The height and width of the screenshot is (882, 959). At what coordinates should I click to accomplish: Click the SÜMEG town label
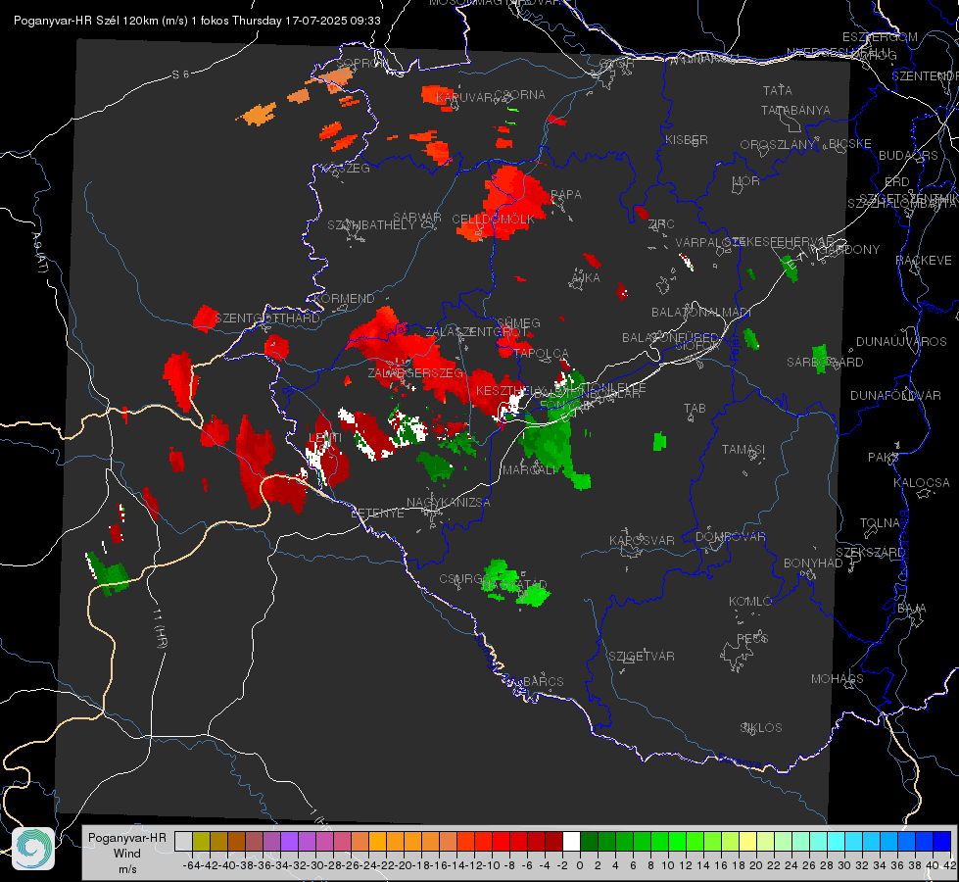click(x=518, y=323)
